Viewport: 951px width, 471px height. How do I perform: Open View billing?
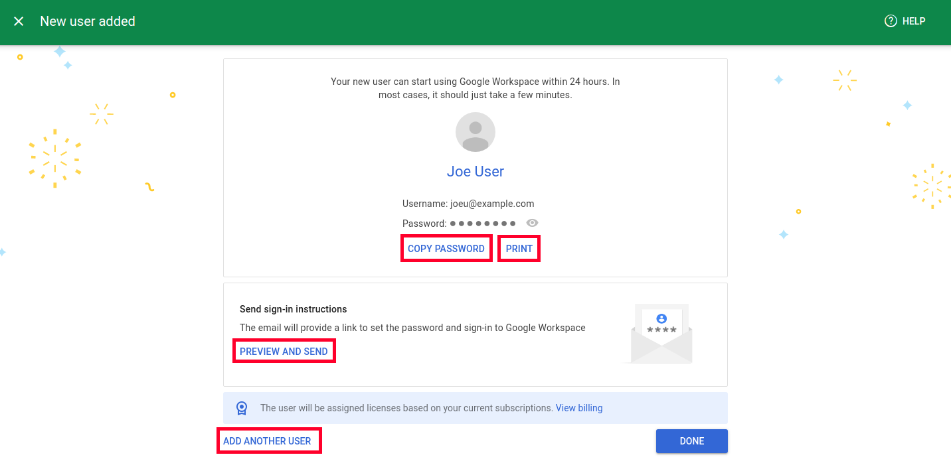coord(578,407)
